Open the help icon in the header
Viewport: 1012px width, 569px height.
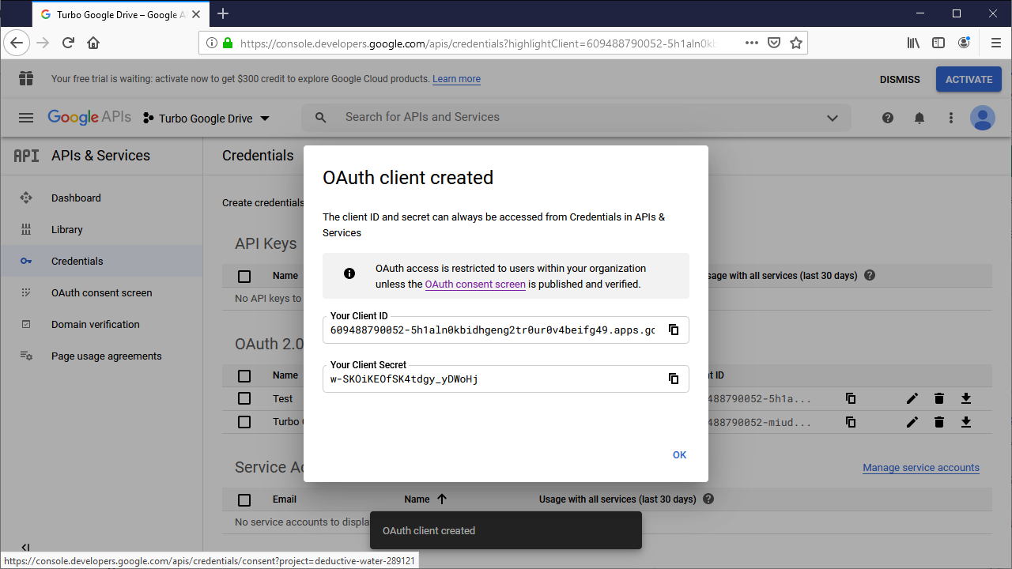click(887, 117)
